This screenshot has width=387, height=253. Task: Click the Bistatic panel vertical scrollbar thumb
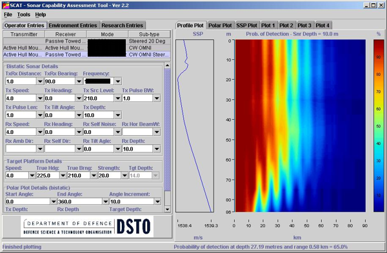pos(167,130)
